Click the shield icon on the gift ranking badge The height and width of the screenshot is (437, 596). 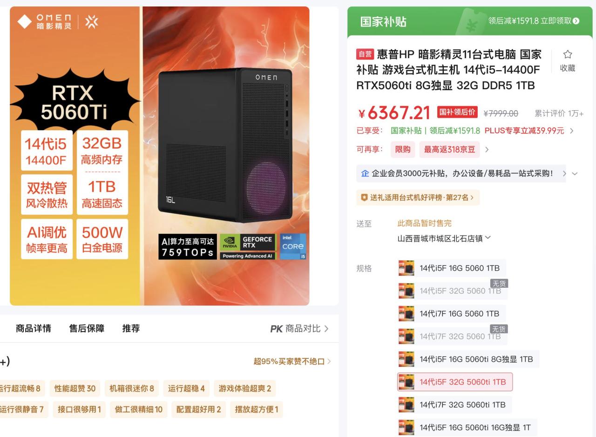(364, 198)
